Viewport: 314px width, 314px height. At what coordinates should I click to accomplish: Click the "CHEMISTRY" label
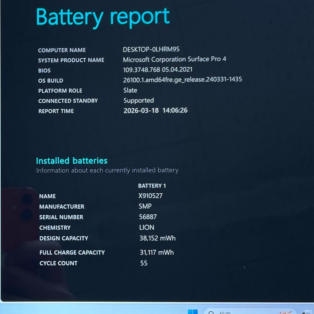click(55, 228)
